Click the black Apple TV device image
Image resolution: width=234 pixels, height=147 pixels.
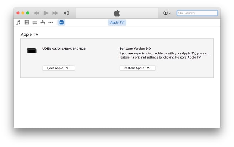[32, 50]
